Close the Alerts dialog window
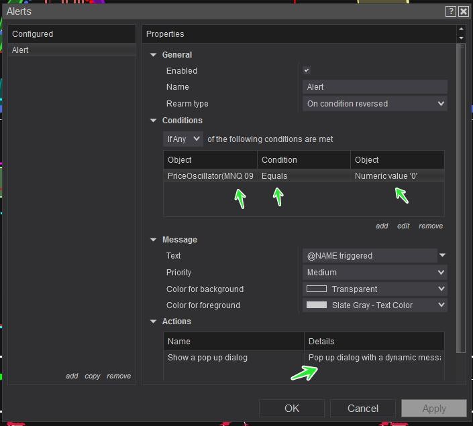This screenshot has height=426, width=473. pyautogui.click(x=464, y=11)
